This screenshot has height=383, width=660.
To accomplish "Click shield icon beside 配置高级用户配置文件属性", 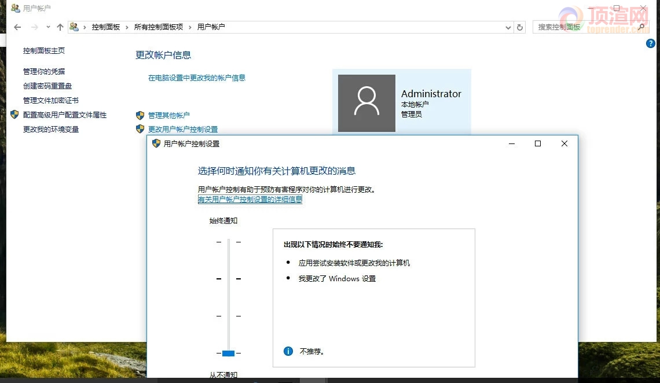I will (x=14, y=115).
